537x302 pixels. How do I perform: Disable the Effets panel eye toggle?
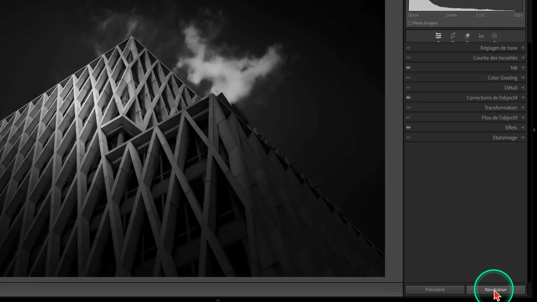408,128
